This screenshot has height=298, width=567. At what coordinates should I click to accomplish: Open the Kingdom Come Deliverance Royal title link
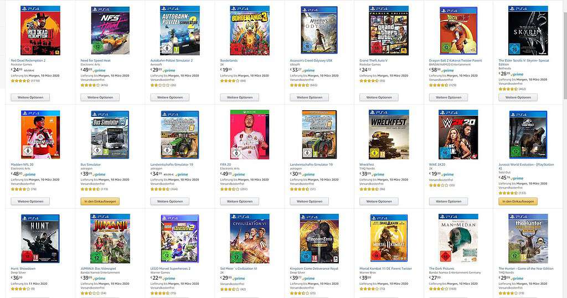click(x=314, y=269)
